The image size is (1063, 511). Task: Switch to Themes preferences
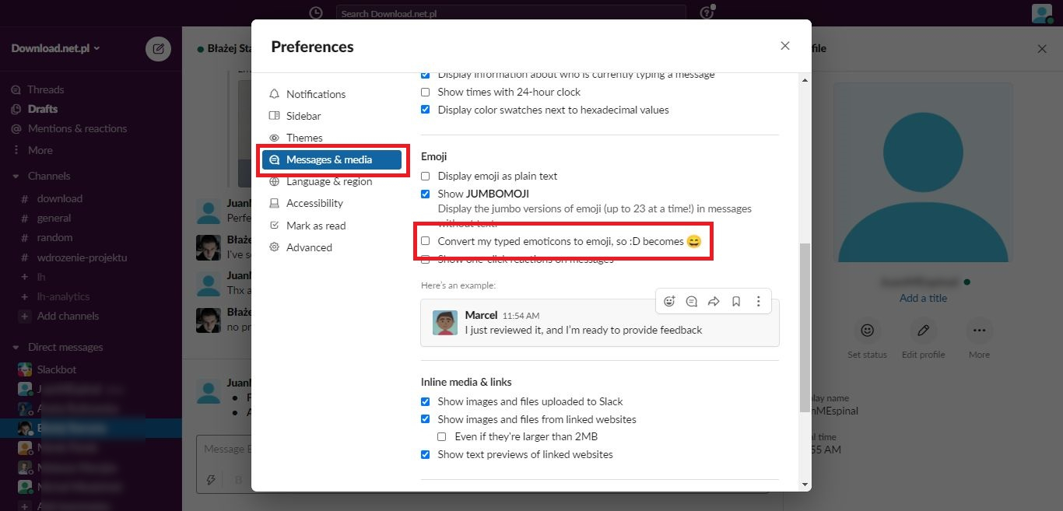tap(332, 138)
